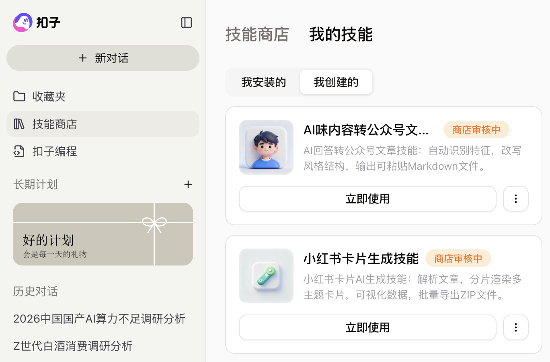Screen dimensions: 550x362
Task: Open 扣子编程 code icon
Action: click(19, 151)
